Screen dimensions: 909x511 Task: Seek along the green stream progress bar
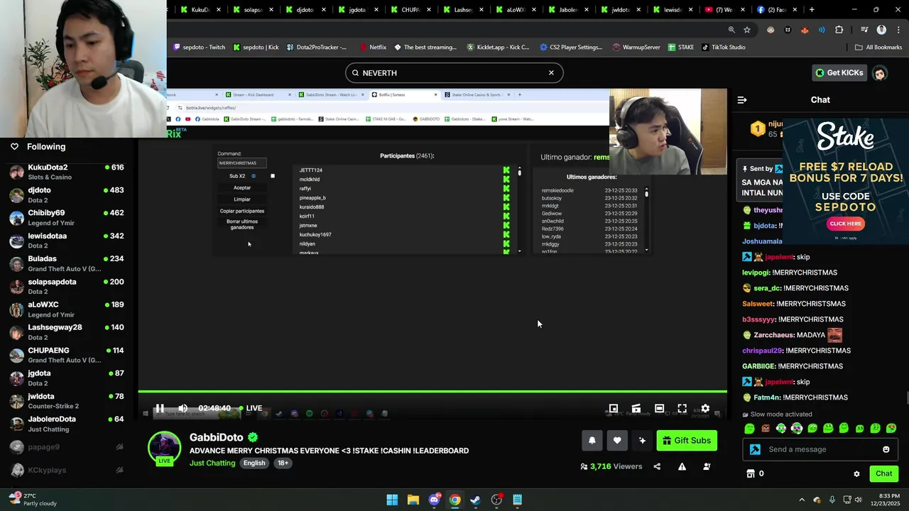tap(432, 391)
